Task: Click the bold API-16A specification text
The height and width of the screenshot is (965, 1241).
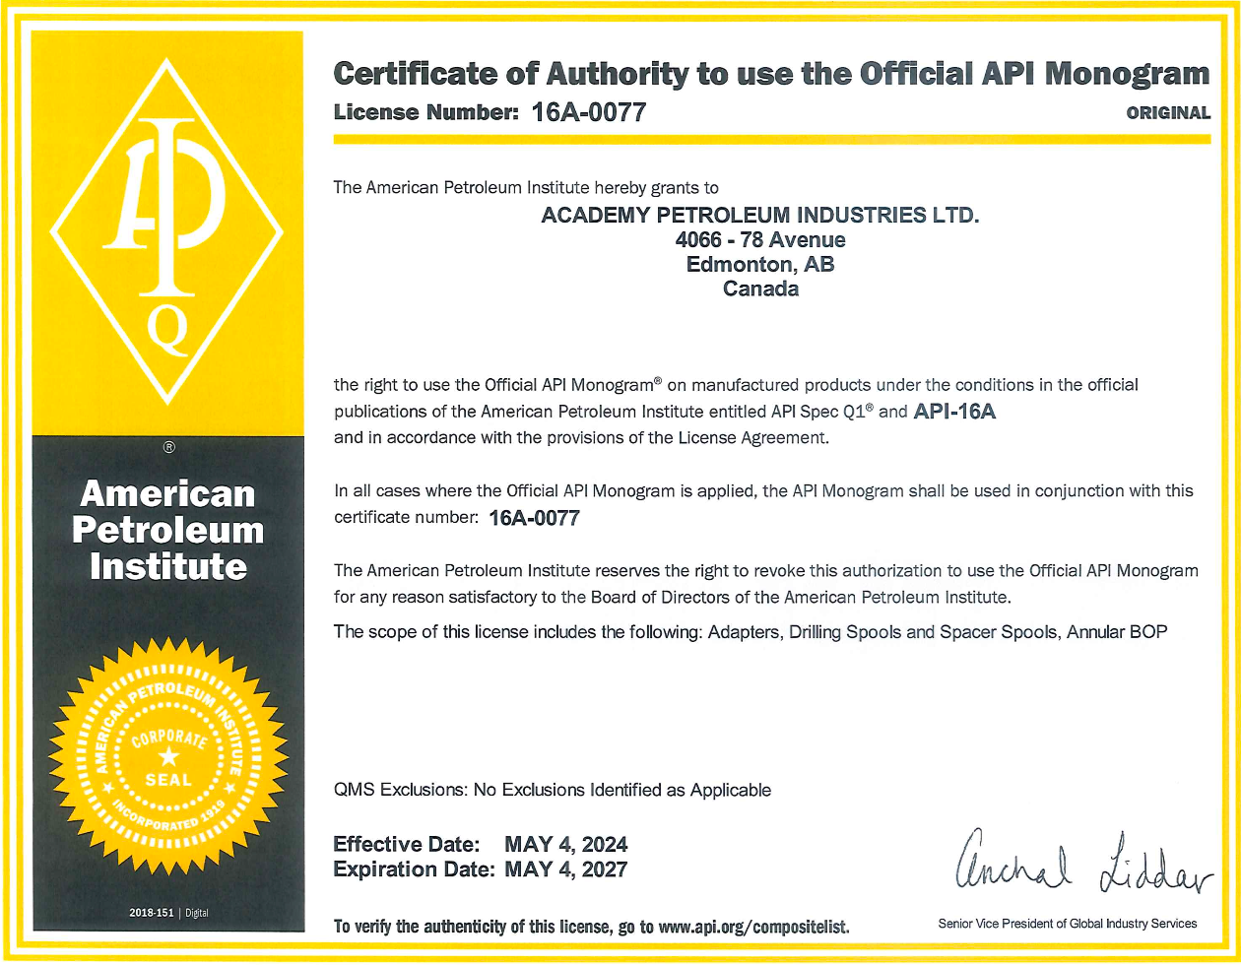Action: [x=955, y=413]
